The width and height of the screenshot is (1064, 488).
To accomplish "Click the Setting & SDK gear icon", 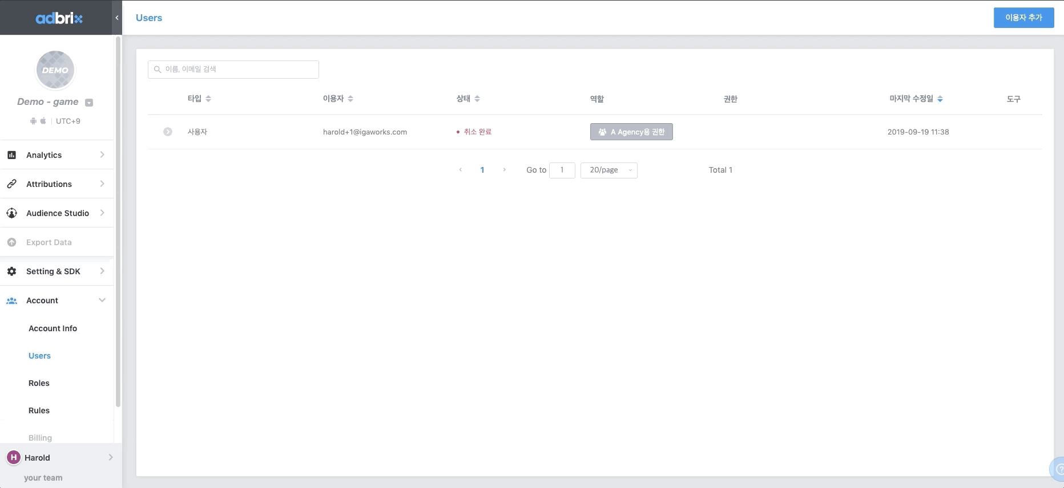I will tap(11, 271).
